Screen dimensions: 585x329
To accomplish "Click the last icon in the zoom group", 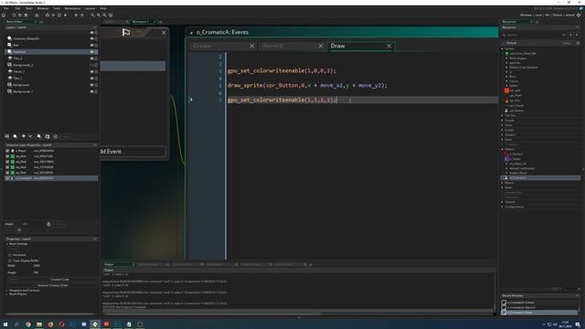I will (x=111, y=16).
